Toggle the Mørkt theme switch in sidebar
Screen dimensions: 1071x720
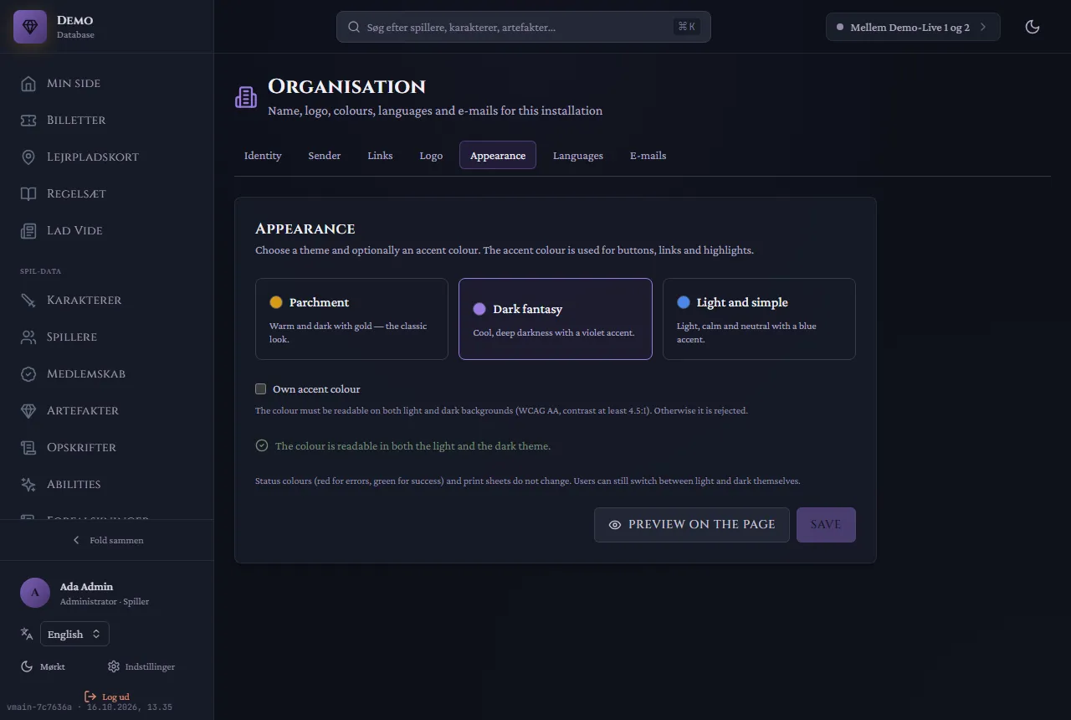pyautogui.click(x=43, y=666)
